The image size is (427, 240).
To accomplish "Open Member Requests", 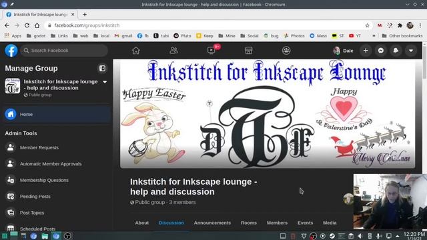I will coord(39,147).
